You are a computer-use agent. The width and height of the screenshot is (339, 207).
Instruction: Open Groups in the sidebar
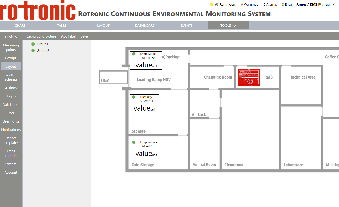pos(11,58)
